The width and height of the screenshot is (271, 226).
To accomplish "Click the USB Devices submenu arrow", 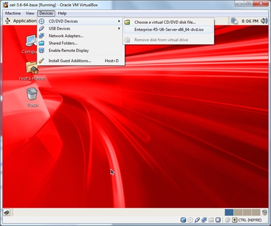I will click(x=119, y=28).
